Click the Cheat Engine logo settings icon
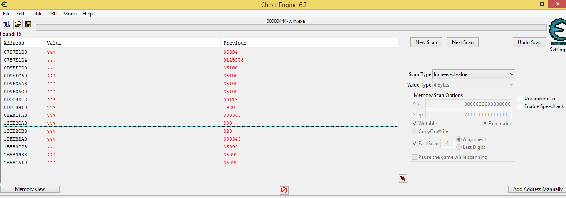 click(x=557, y=32)
